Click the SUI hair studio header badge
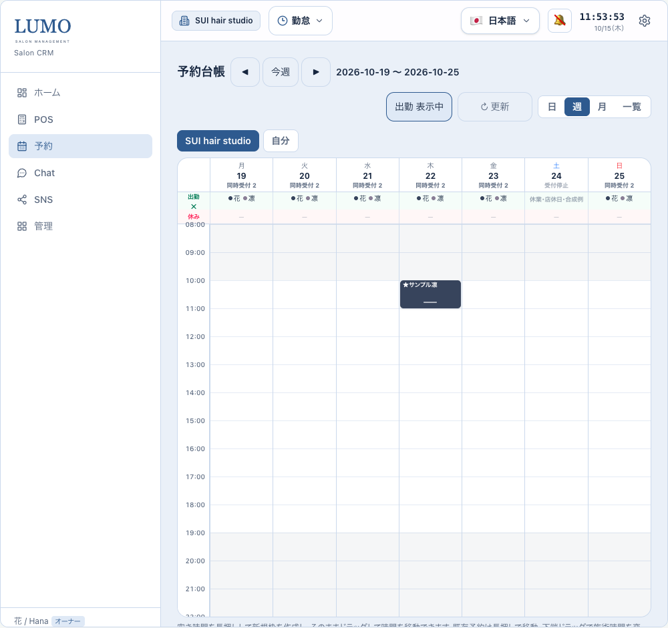The width and height of the screenshot is (668, 628). 216,21
